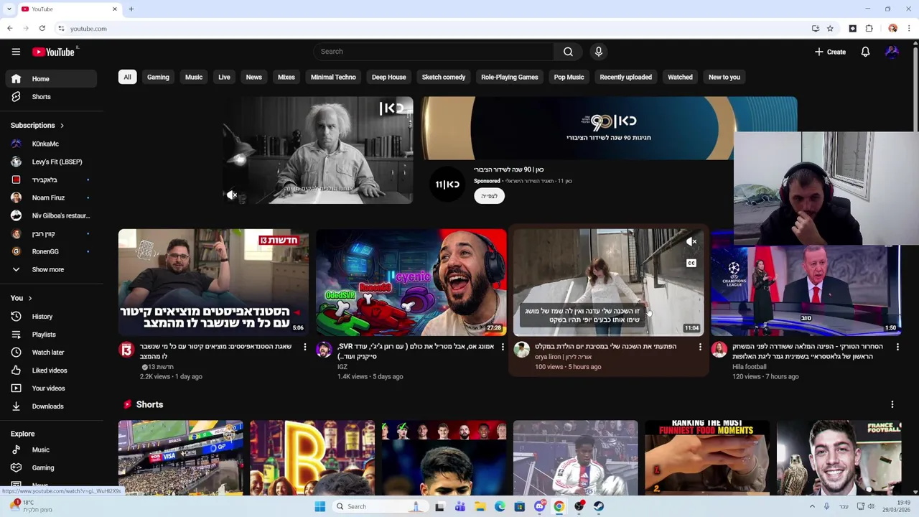Click the Windows taskbar search box
Image resolution: width=919 pixels, height=517 pixels.
click(381, 507)
